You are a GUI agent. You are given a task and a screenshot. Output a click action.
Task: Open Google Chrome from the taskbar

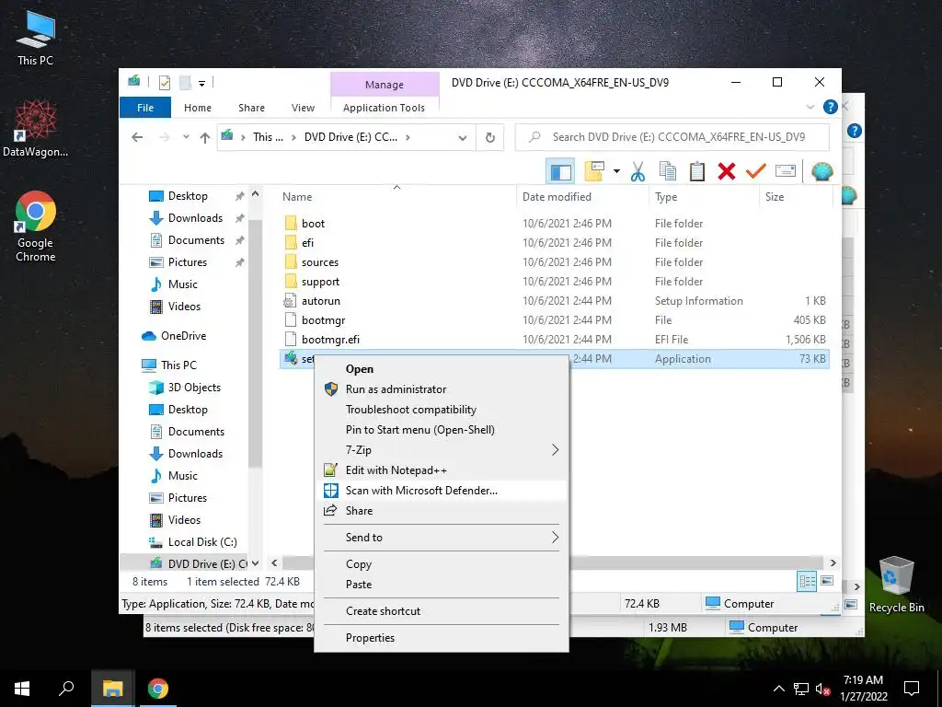click(x=158, y=688)
